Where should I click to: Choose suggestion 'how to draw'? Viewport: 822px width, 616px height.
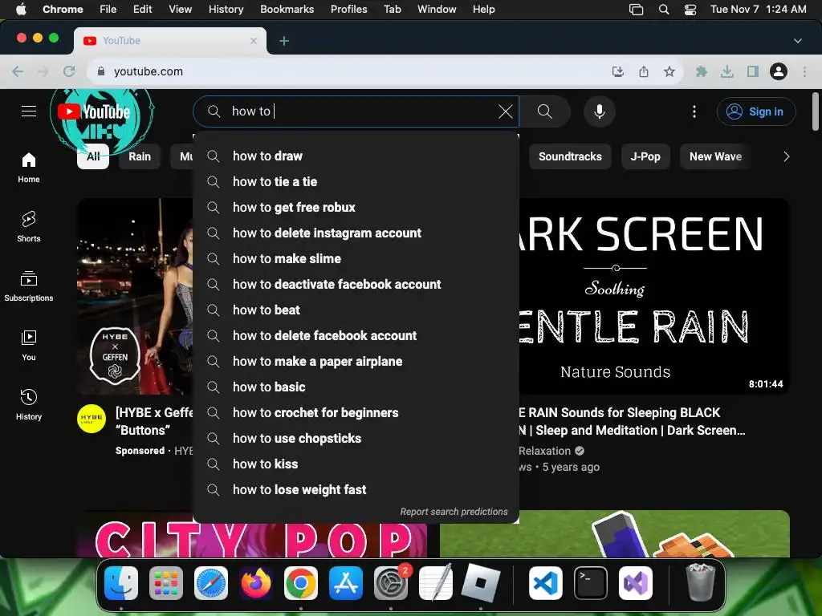(356, 156)
